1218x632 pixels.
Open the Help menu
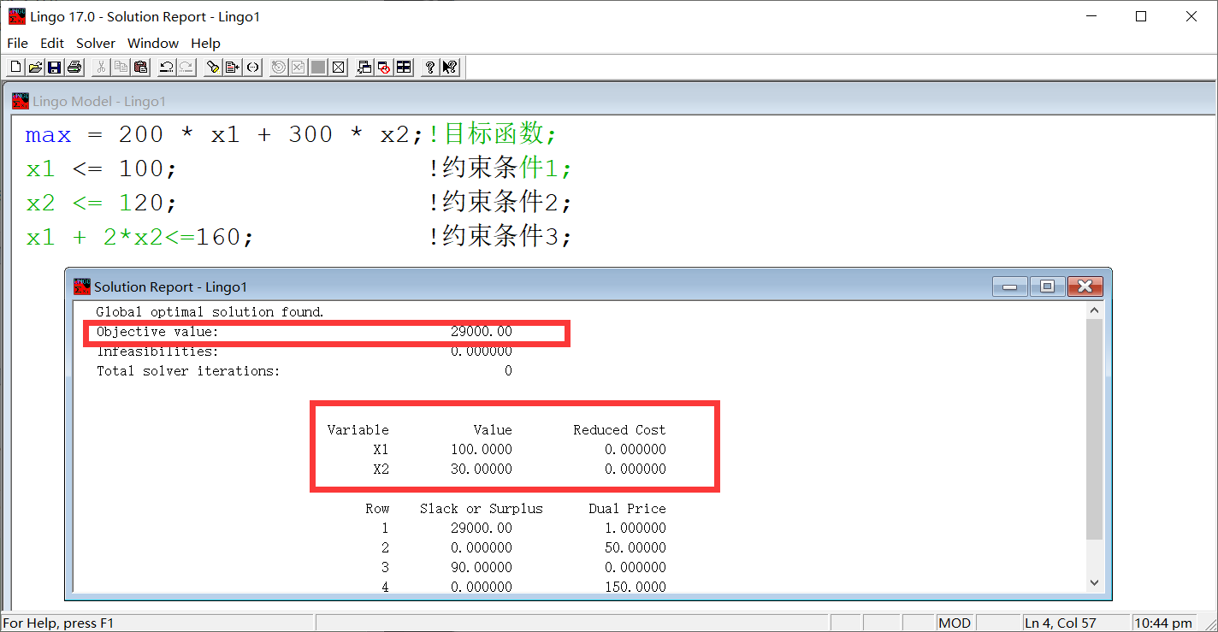pyautogui.click(x=205, y=43)
